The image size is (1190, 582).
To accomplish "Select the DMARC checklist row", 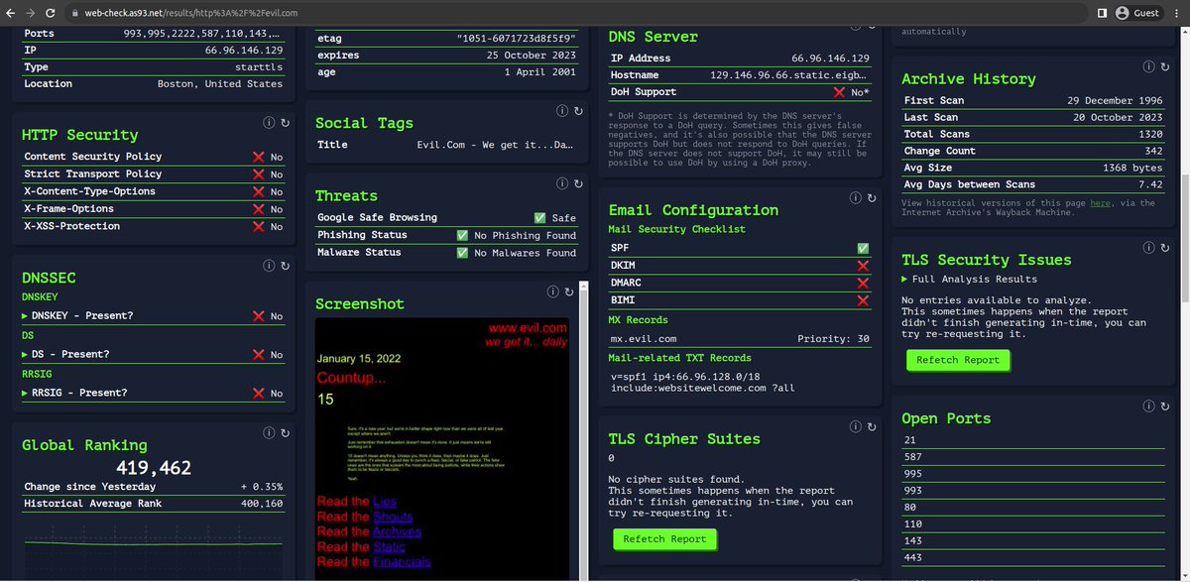I will [740, 283].
